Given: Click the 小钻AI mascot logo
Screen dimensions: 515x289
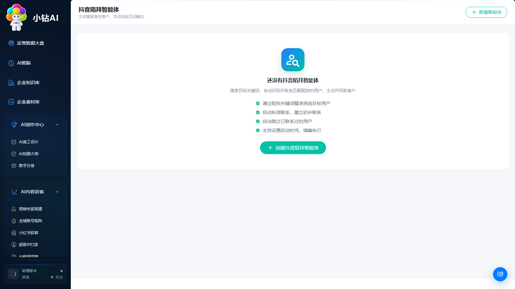Looking at the screenshot, I should point(16,17).
